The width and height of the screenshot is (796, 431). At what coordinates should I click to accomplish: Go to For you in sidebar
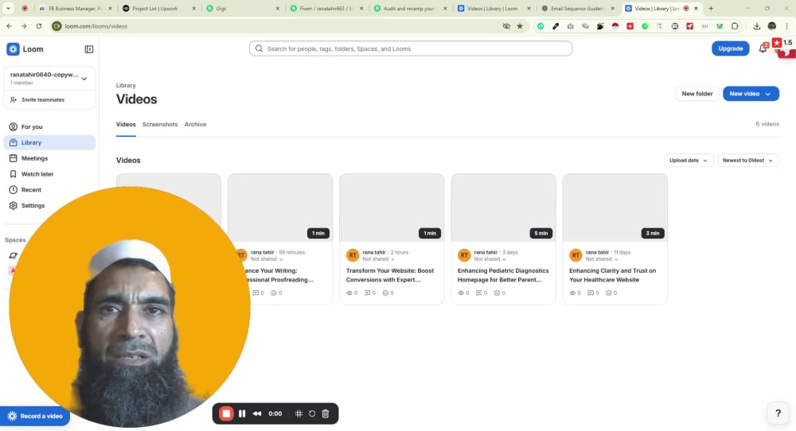tap(49, 126)
